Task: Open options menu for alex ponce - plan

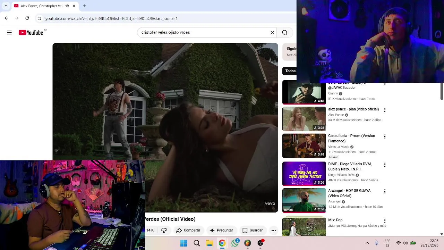Action: pos(385,110)
